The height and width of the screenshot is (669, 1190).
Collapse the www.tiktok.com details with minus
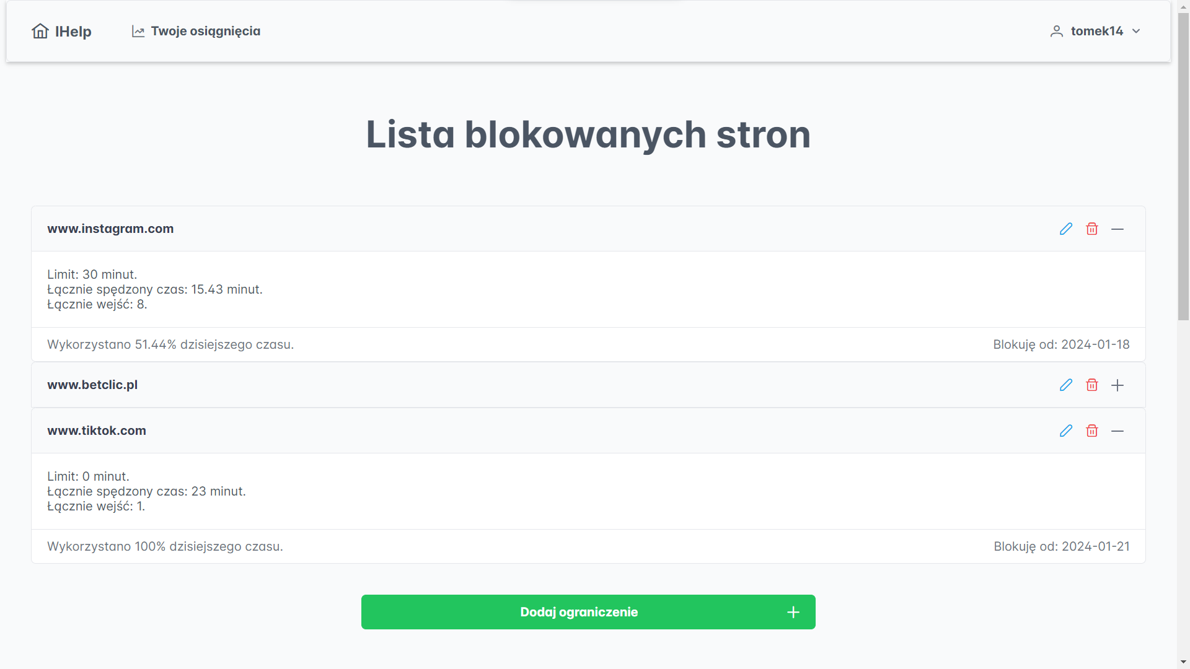[1117, 431]
